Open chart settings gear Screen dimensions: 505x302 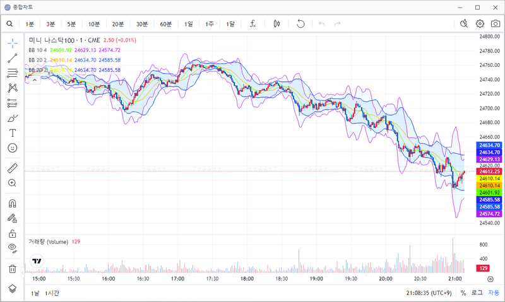click(480, 24)
